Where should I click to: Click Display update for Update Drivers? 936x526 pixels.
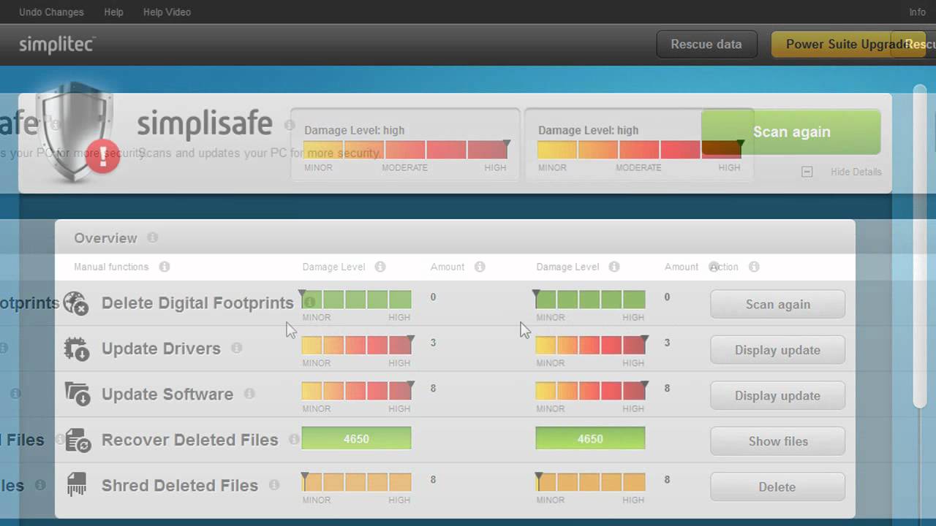point(777,350)
